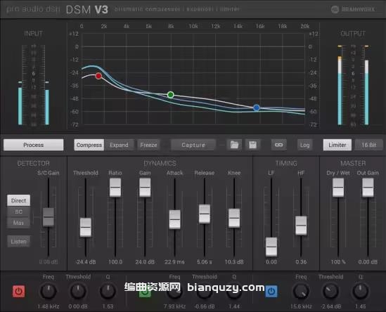Toggle the blue band power button
Image resolution: width=386 pixels, height=312 pixels.
(271, 292)
